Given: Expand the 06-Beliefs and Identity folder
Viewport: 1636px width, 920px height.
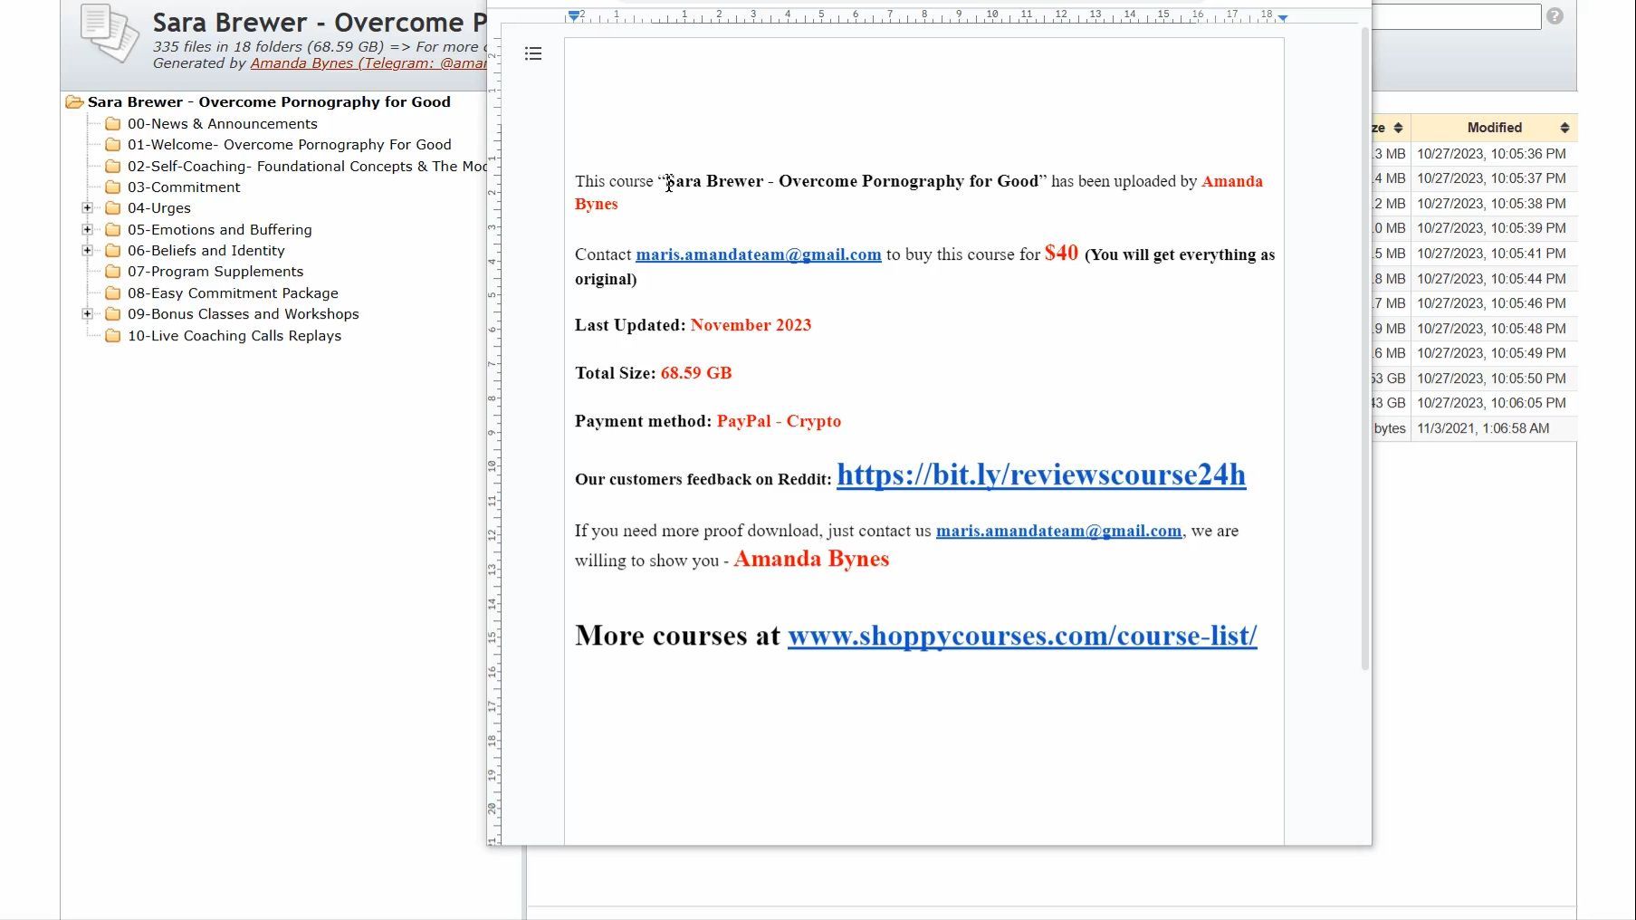Looking at the screenshot, I should 88,251.
